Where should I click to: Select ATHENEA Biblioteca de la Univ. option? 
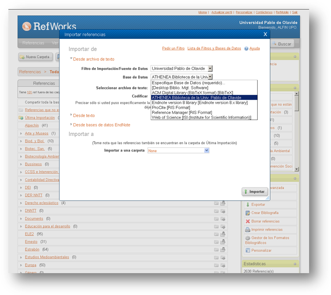click(204, 97)
